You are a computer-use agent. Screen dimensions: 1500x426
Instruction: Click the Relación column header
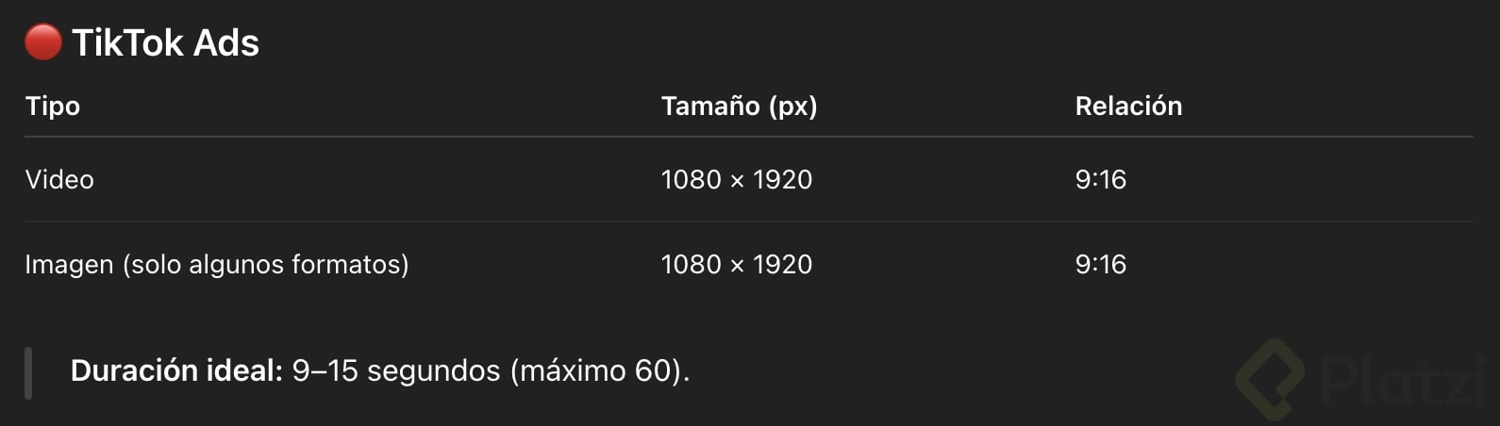(x=1128, y=106)
